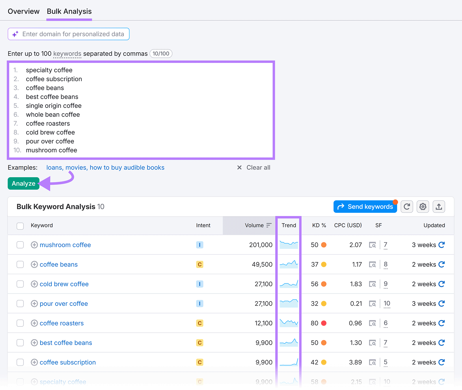View SERP icon for cold brew coffee
This screenshot has width=462, height=390.
point(372,284)
